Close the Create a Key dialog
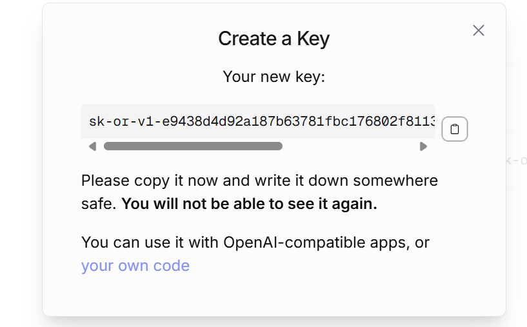The width and height of the screenshot is (527, 327). [x=478, y=30]
